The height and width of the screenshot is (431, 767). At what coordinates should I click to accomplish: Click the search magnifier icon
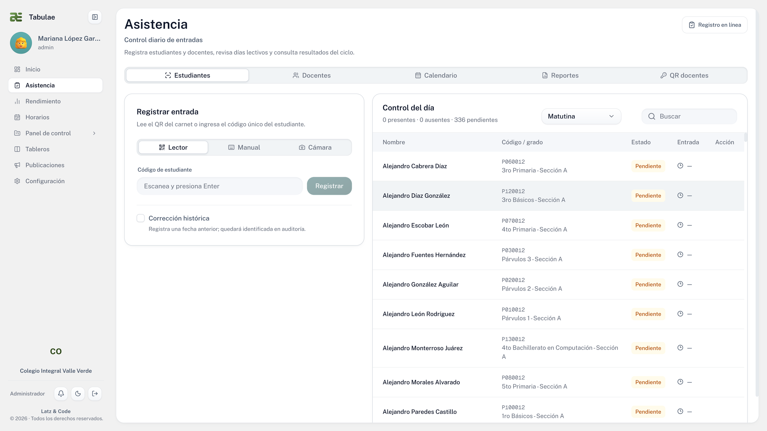coord(652,116)
